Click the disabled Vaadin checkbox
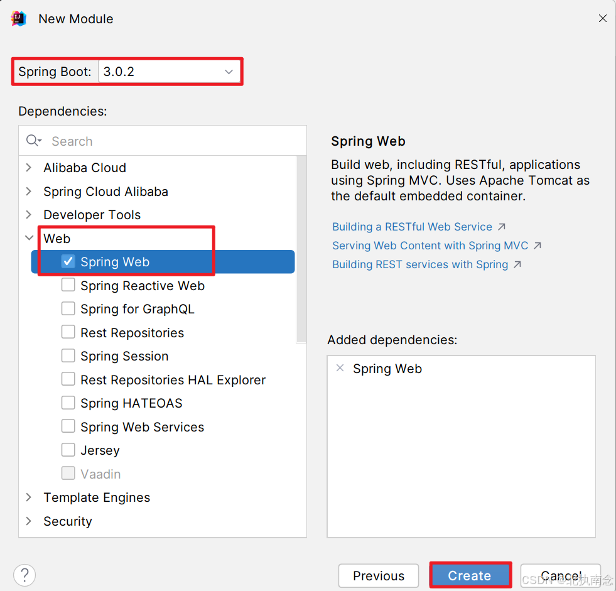Screen dimensions: 616x591 pyautogui.click(x=68, y=474)
